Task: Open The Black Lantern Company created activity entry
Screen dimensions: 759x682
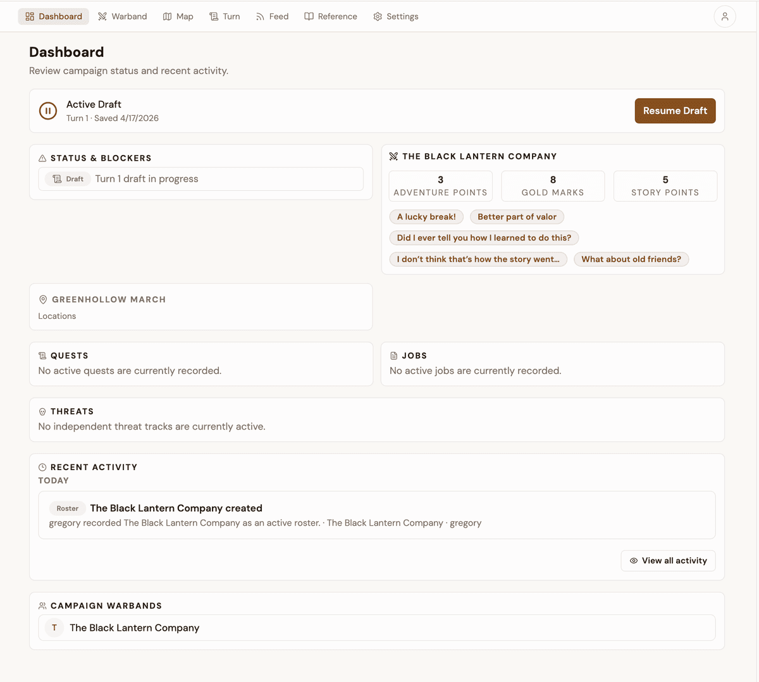Action: [x=377, y=515]
